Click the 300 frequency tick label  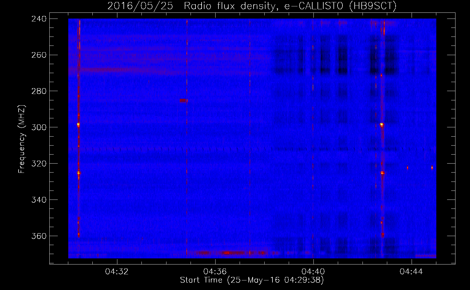tap(39, 128)
